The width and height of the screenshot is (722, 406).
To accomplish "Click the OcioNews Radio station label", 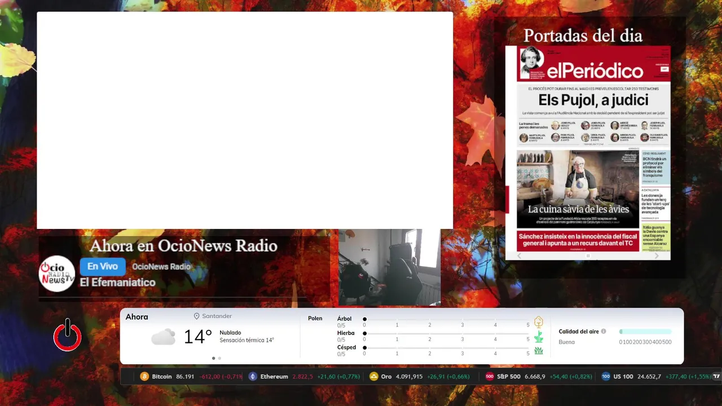I will pos(161,267).
